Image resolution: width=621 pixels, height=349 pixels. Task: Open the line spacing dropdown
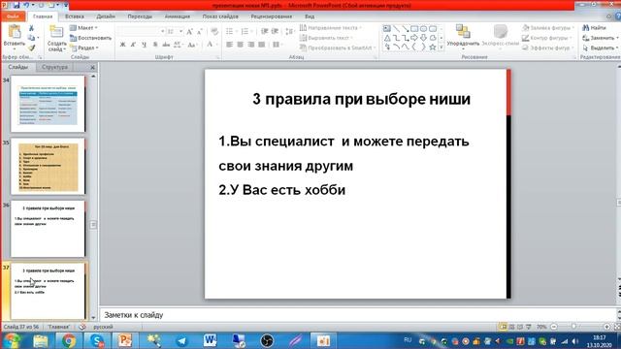pyautogui.click(x=290, y=31)
